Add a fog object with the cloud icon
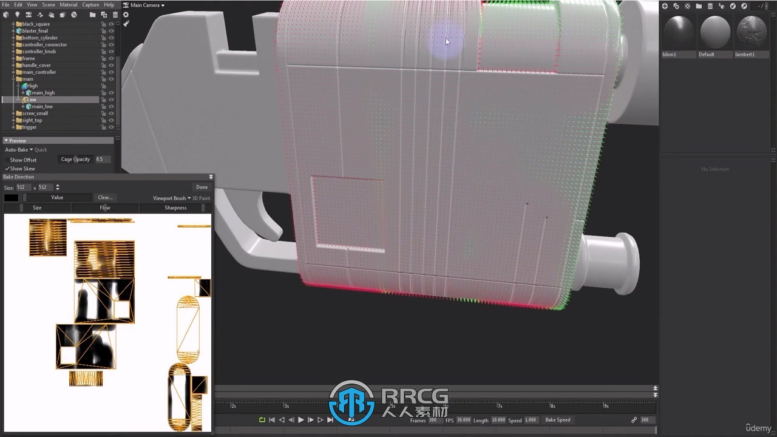This screenshot has height=437, width=777. 52,15
